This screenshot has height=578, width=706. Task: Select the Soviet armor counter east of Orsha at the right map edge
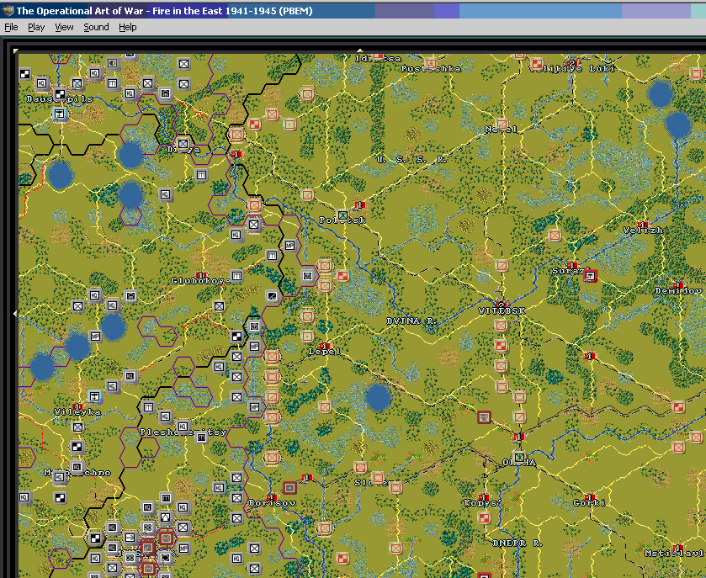coord(678,407)
